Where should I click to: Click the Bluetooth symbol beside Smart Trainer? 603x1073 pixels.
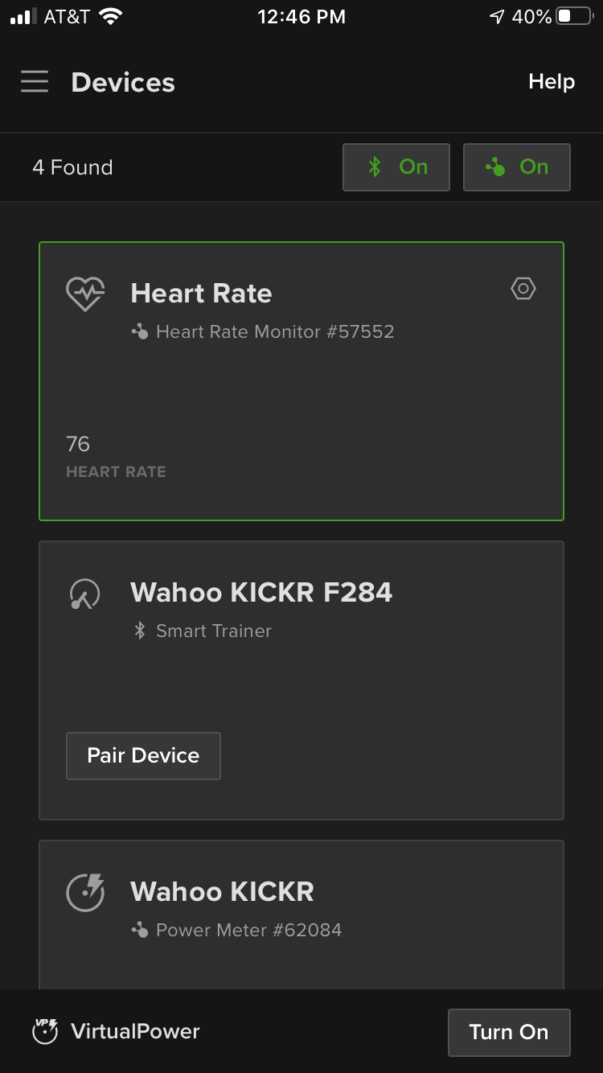tap(139, 631)
